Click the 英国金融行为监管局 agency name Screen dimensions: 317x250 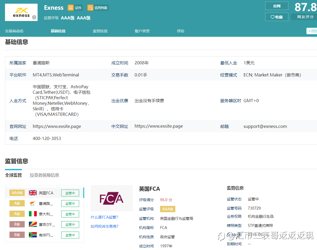[x=176, y=218]
